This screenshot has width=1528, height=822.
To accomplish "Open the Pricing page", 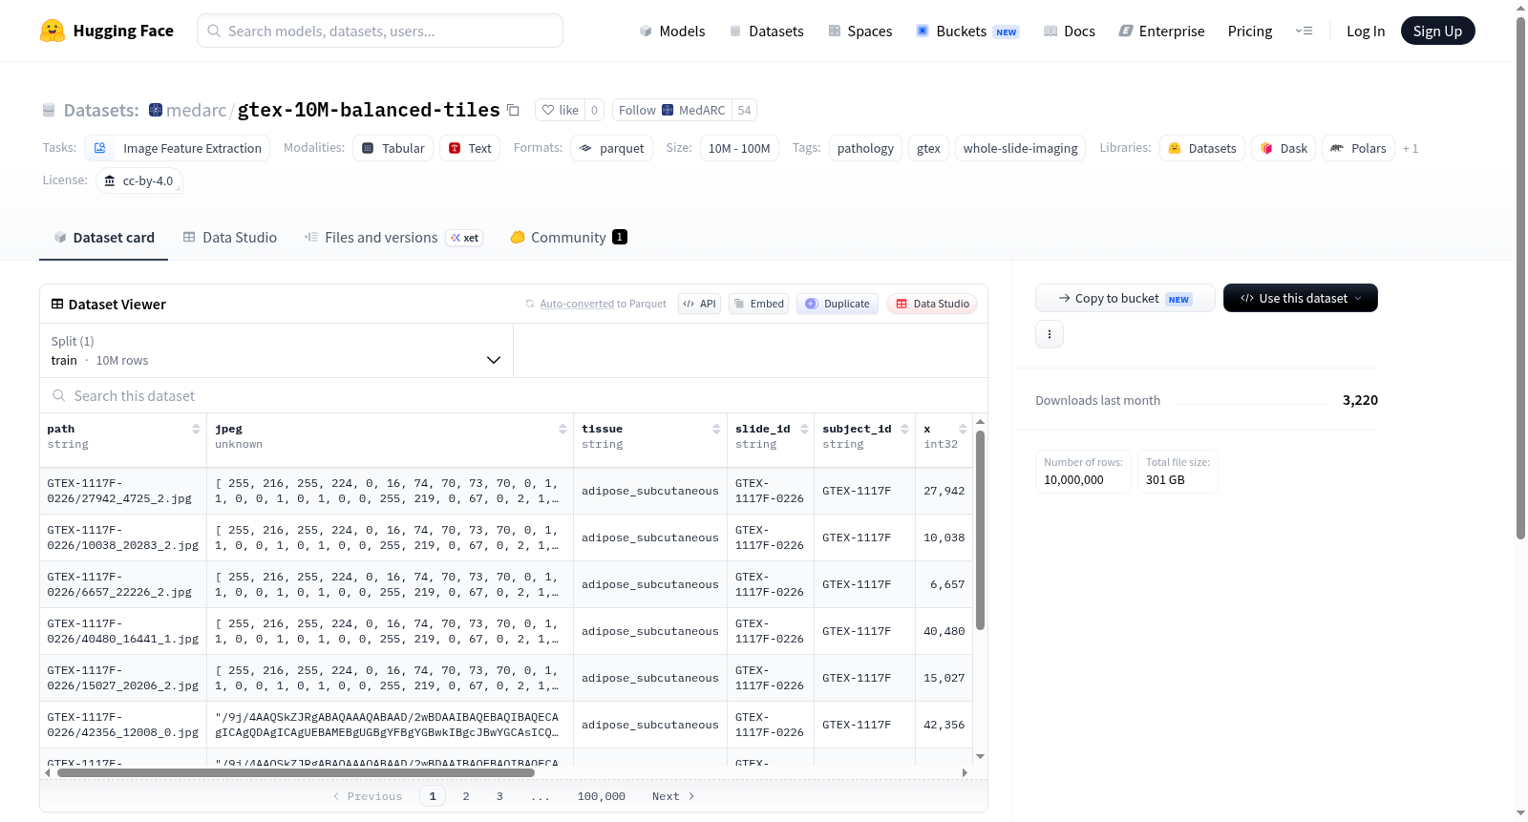I will (x=1250, y=31).
